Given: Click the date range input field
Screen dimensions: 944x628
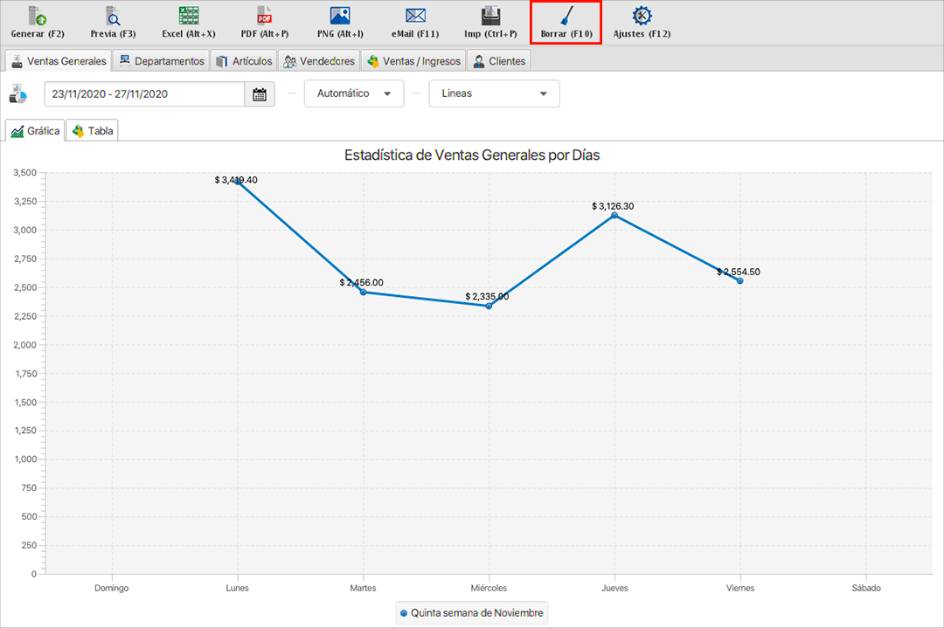Looking at the screenshot, I should tap(144, 94).
